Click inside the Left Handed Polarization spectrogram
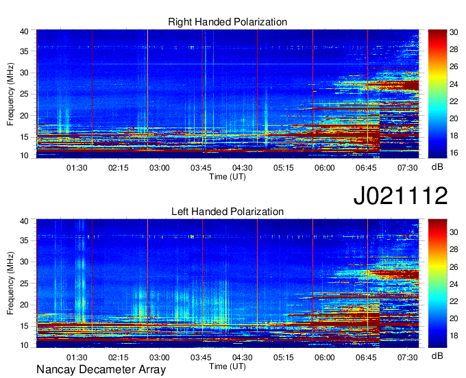Viewport: 466px width, 378px height. [228, 283]
